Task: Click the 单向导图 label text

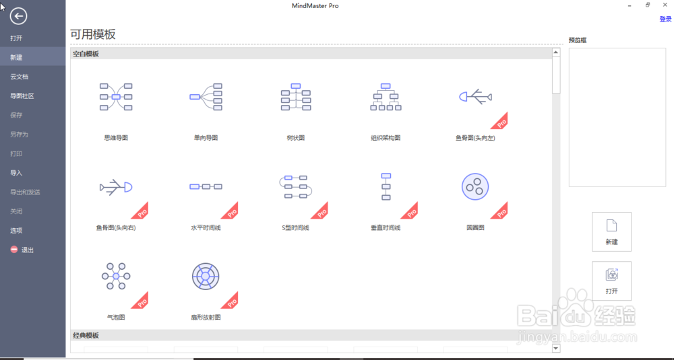Action: pyautogui.click(x=206, y=138)
